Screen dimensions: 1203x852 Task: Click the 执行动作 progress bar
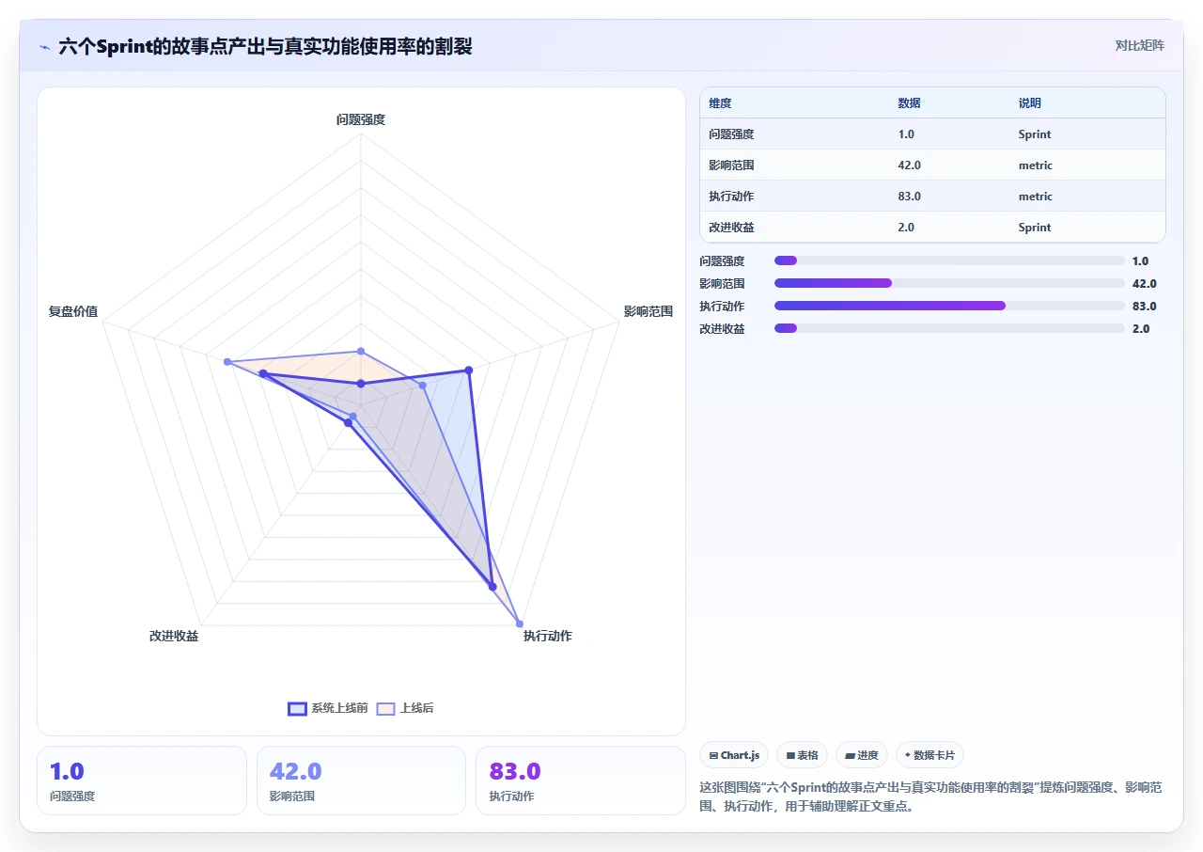tap(949, 306)
